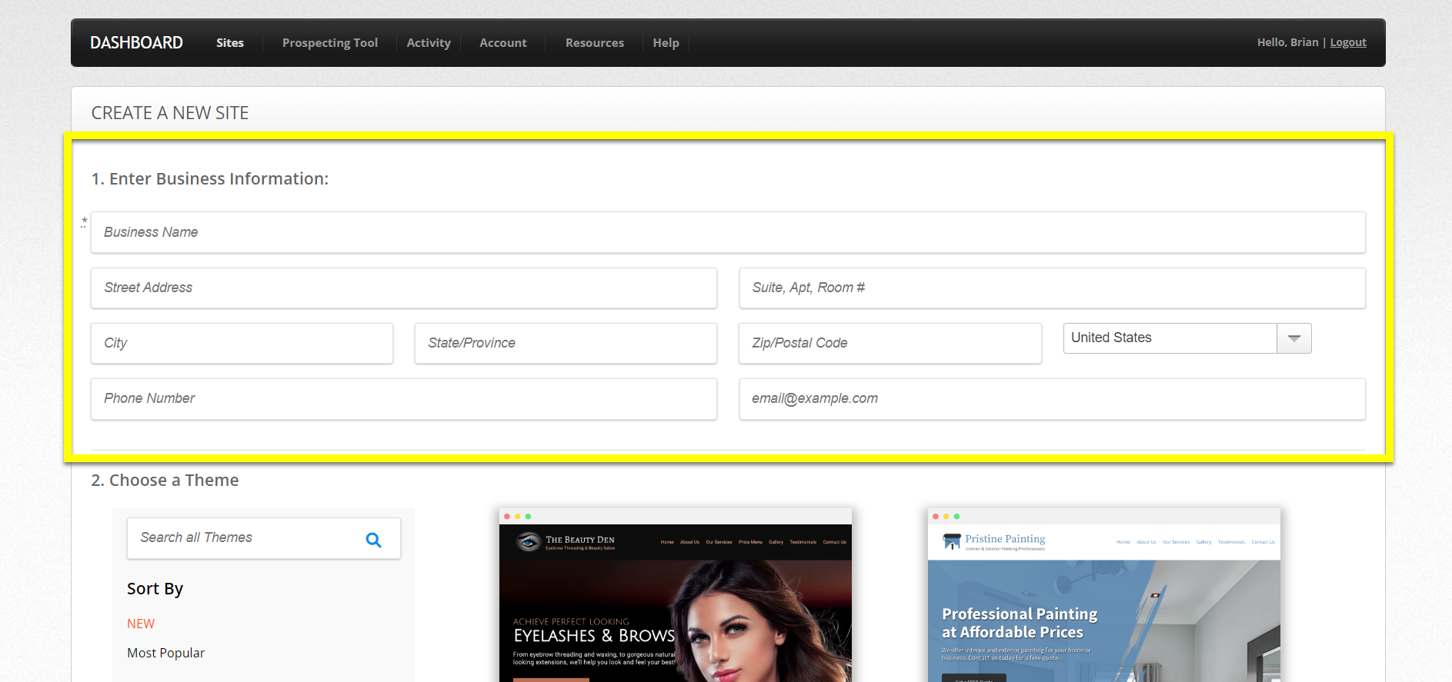
Task: Click the Hello, Brian greeting text
Action: click(1288, 42)
